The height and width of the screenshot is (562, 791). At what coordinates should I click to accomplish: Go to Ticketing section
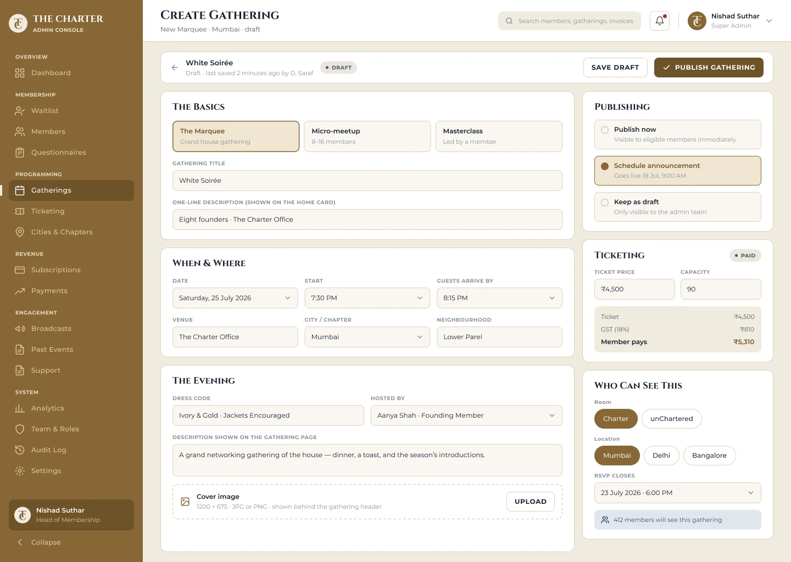pos(71,211)
